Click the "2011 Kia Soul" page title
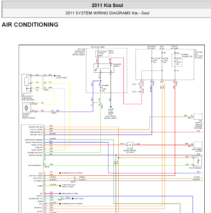 click(107, 5)
